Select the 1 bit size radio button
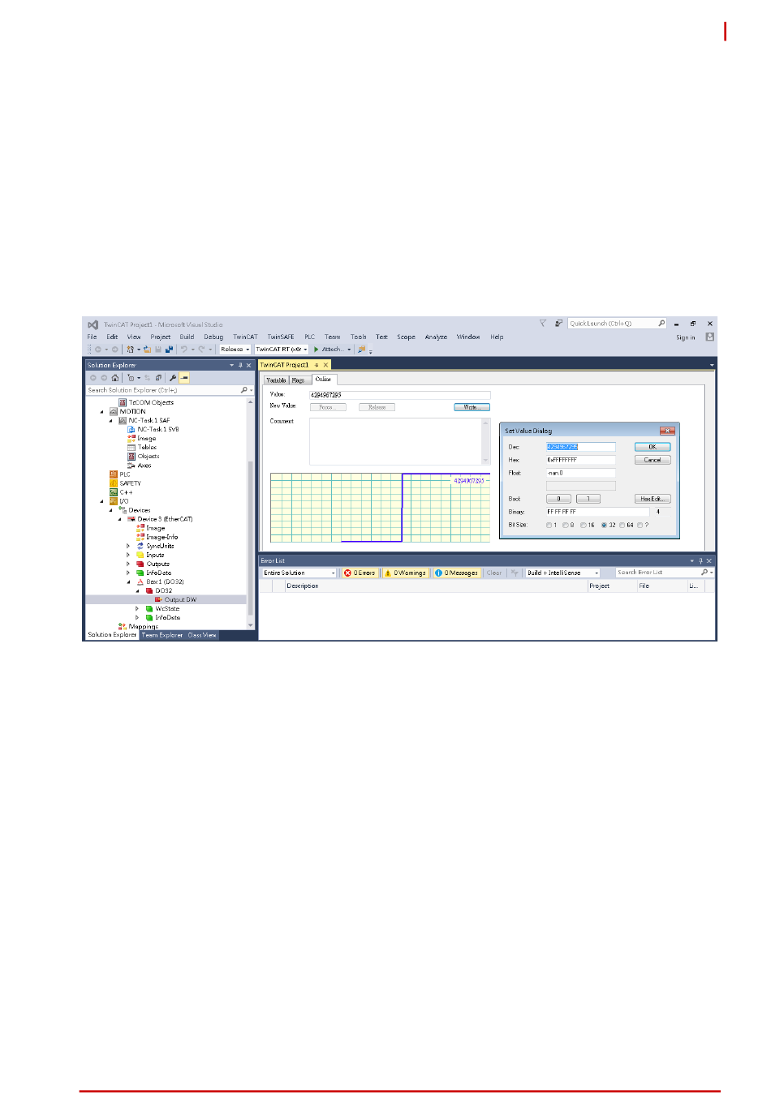The width and height of the screenshot is (771, 1120). coord(549,526)
